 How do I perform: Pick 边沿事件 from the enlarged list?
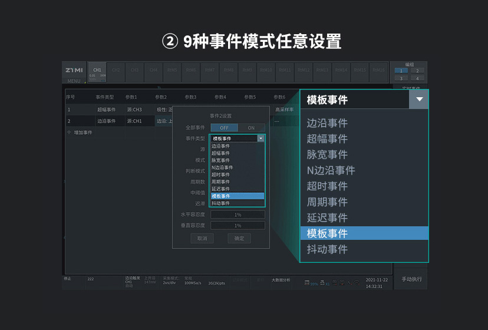[328, 123]
